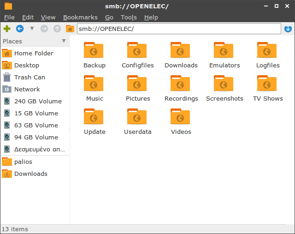
Task: Select the Userdata share folder icon
Action: click(x=137, y=116)
